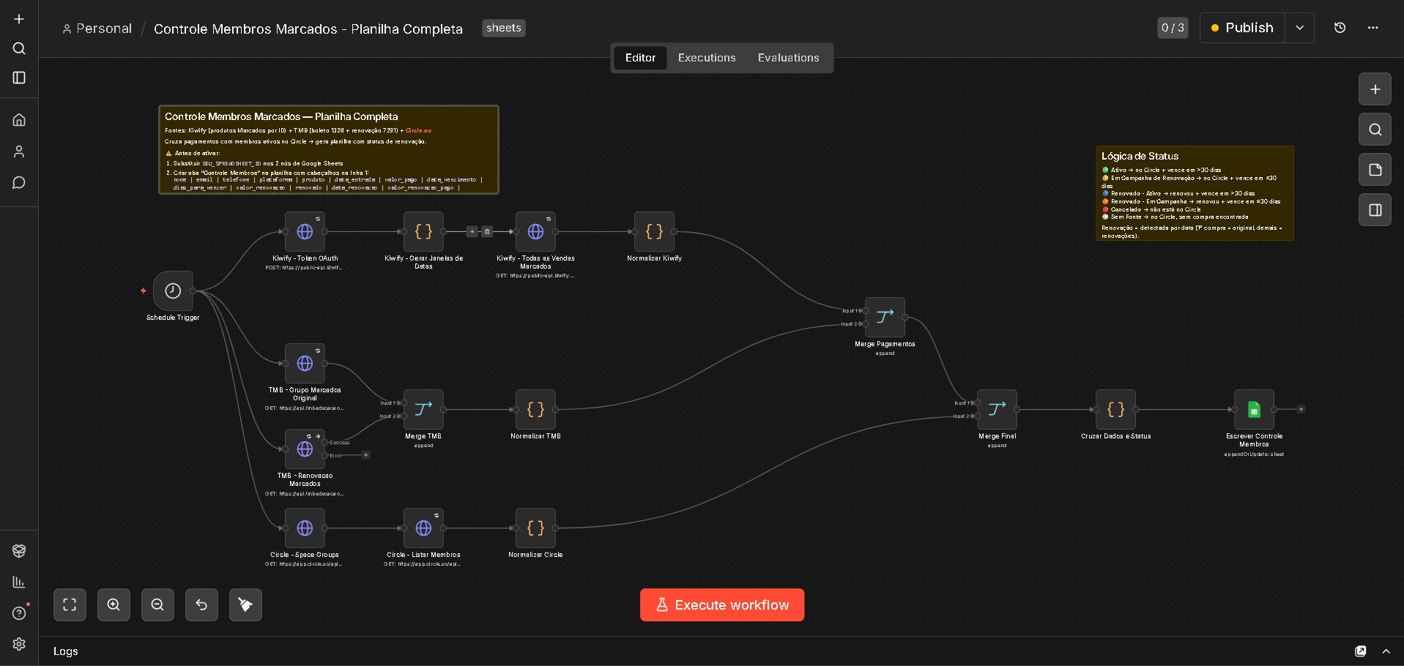Select the Kiwify - Token OAuth node
Viewport: 1404px width, 666px height.
coord(305,232)
